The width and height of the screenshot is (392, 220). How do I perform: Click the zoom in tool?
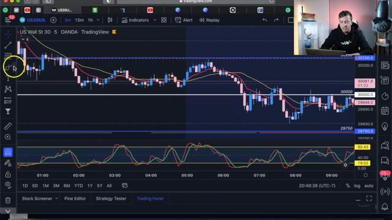(8, 137)
